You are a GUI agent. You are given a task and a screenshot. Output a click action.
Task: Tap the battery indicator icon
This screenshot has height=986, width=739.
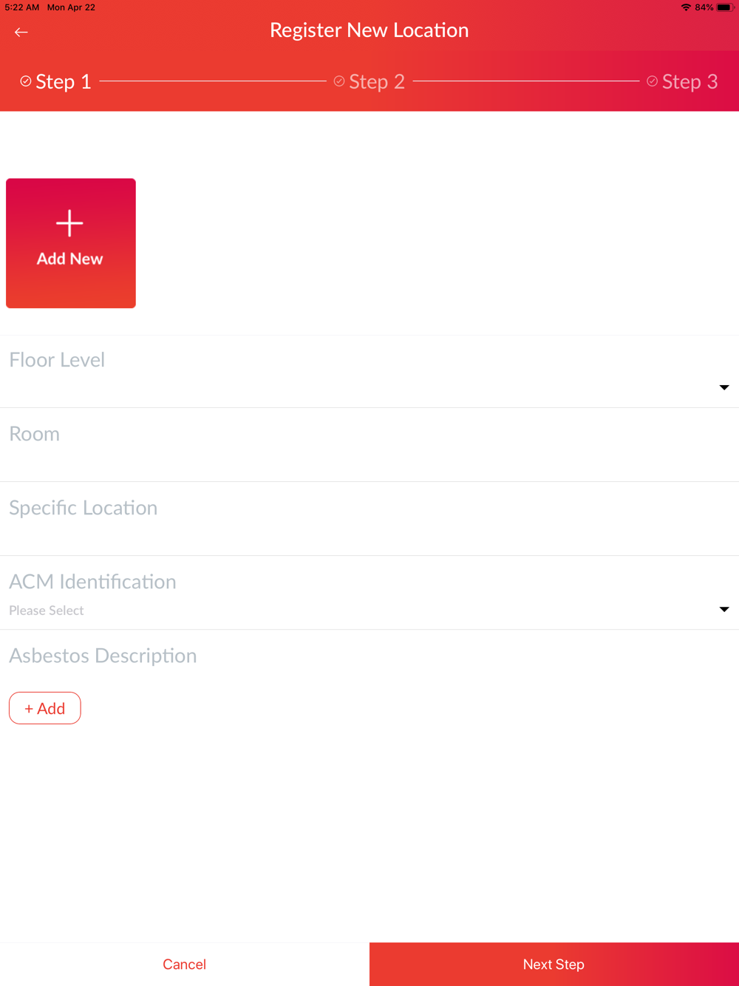[725, 7]
